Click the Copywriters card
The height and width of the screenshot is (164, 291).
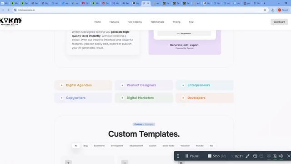coord(83,98)
